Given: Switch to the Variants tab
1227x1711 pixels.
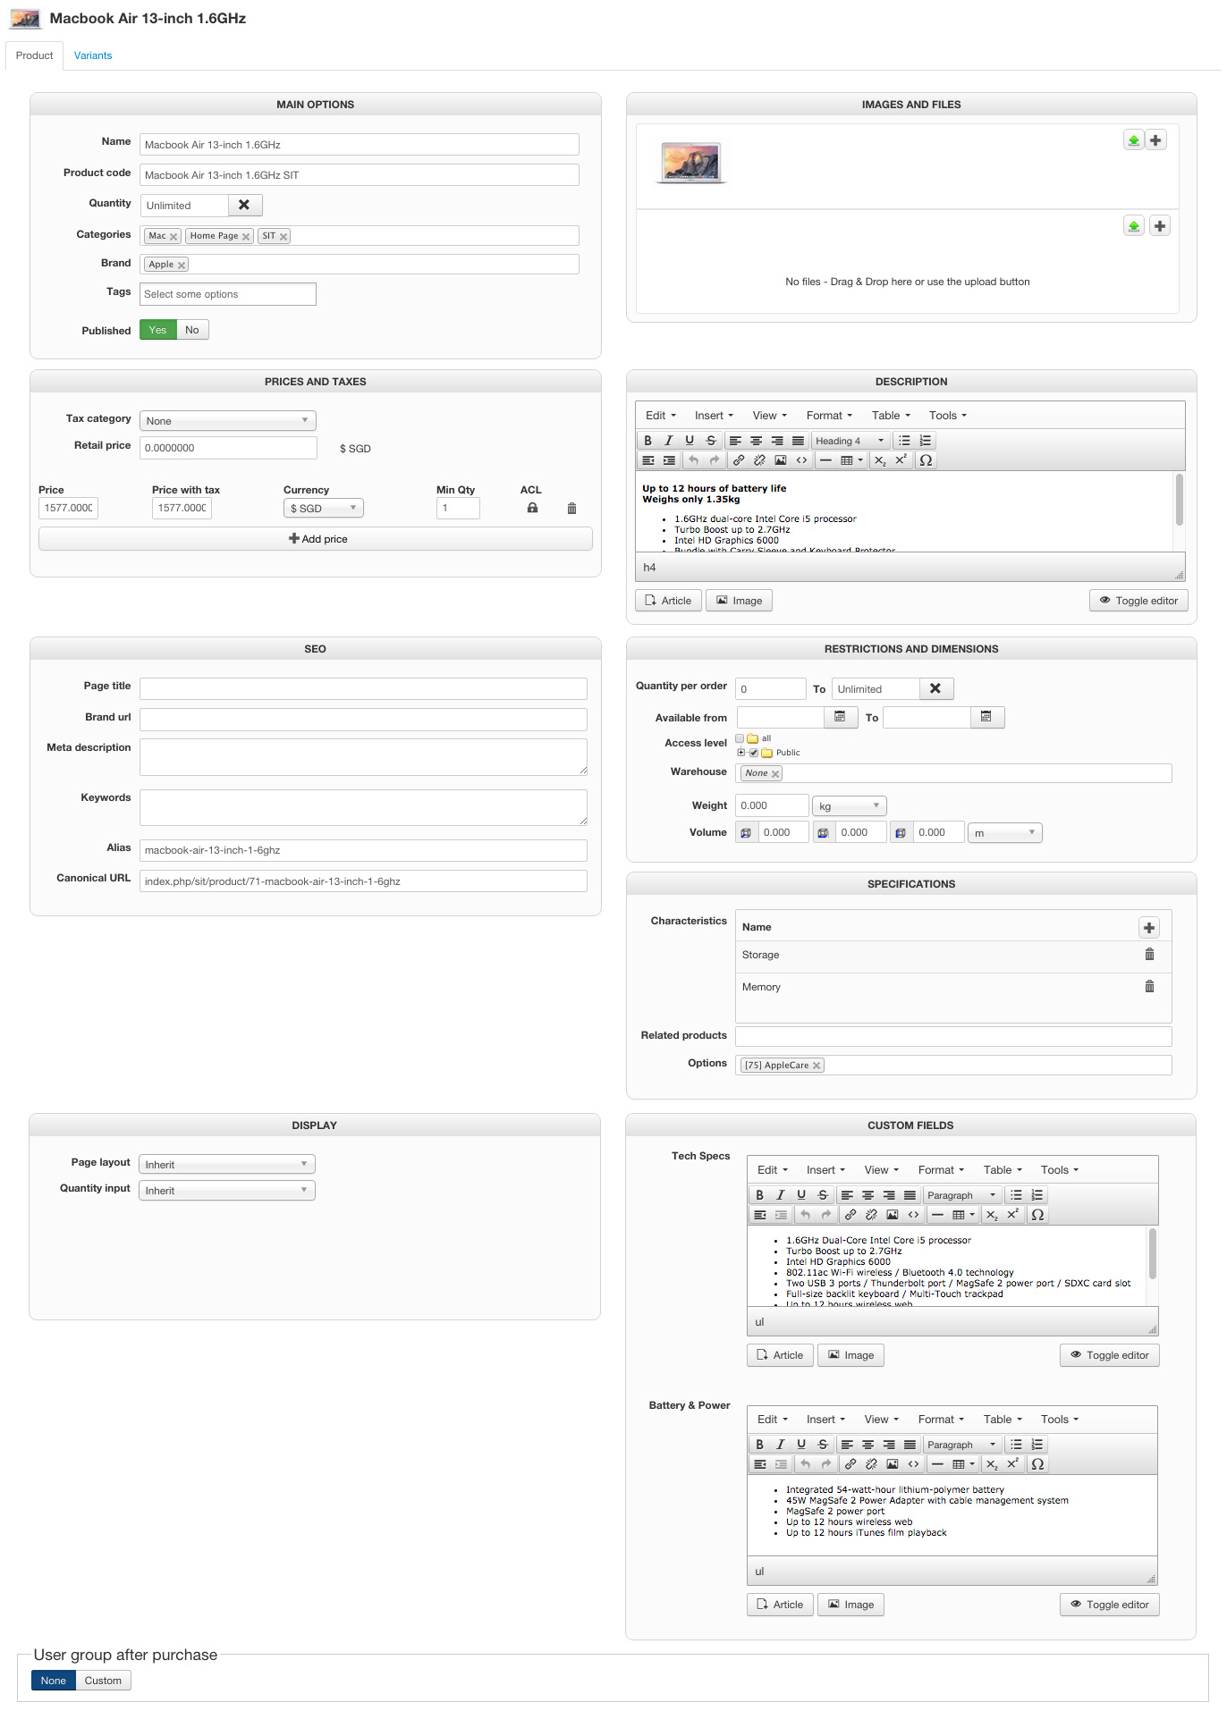Looking at the screenshot, I should [93, 55].
